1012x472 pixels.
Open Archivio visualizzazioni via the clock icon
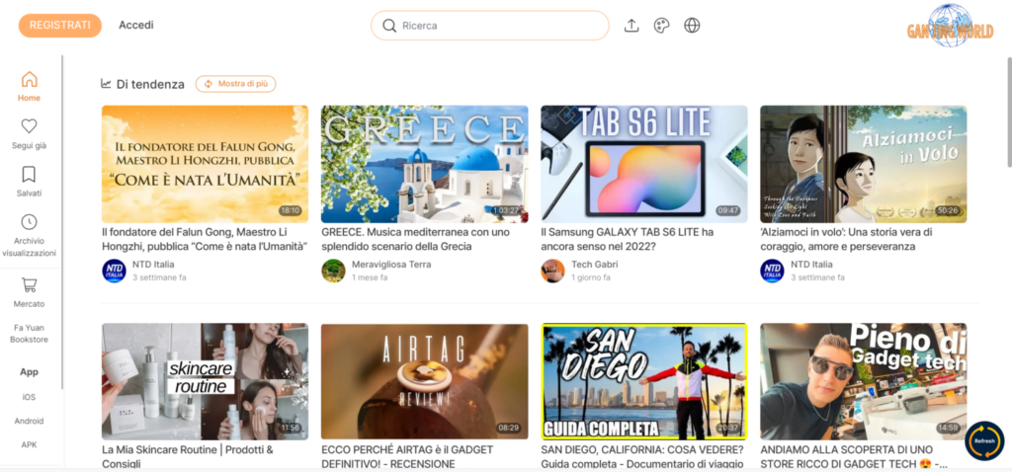click(x=29, y=222)
